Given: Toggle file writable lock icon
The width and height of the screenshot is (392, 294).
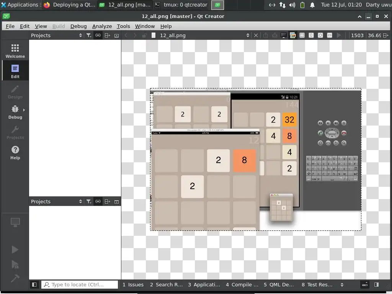Looking at the screenshot, I should pos(144,36).
